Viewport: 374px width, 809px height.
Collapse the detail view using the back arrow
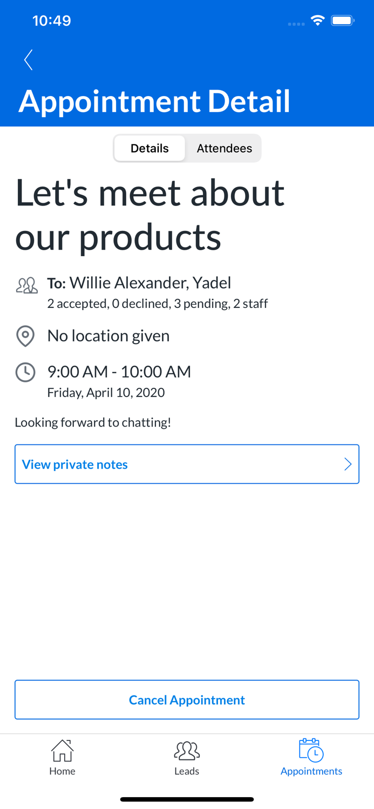tap(28, 60)
